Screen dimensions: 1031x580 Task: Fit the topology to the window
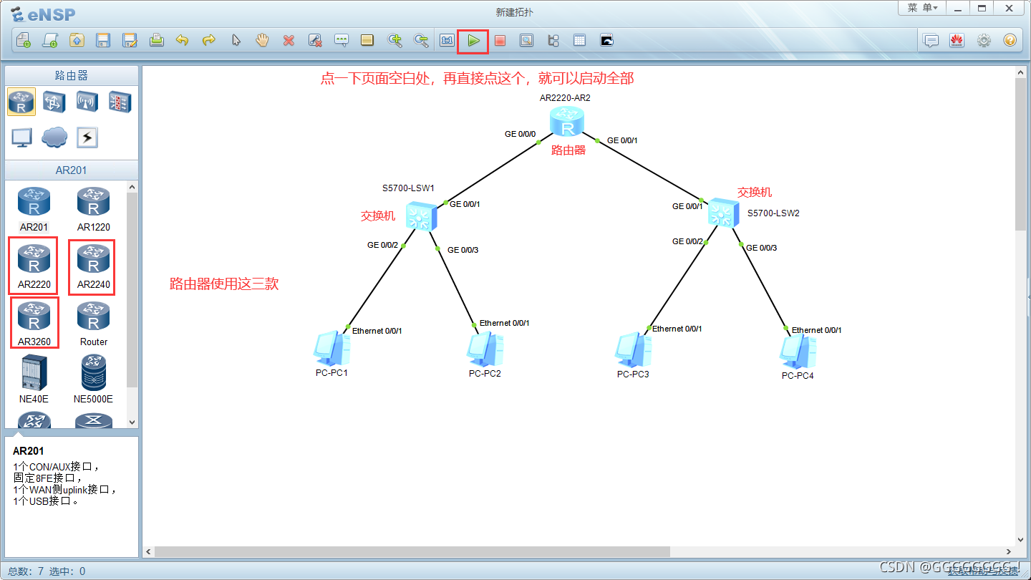pos(447,40)
